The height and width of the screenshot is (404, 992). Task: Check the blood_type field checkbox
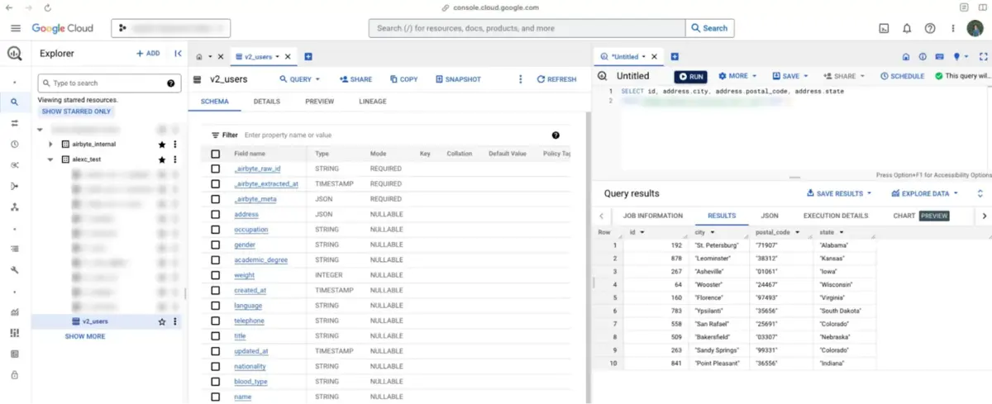pyautogui.click(x=216, y=382)
